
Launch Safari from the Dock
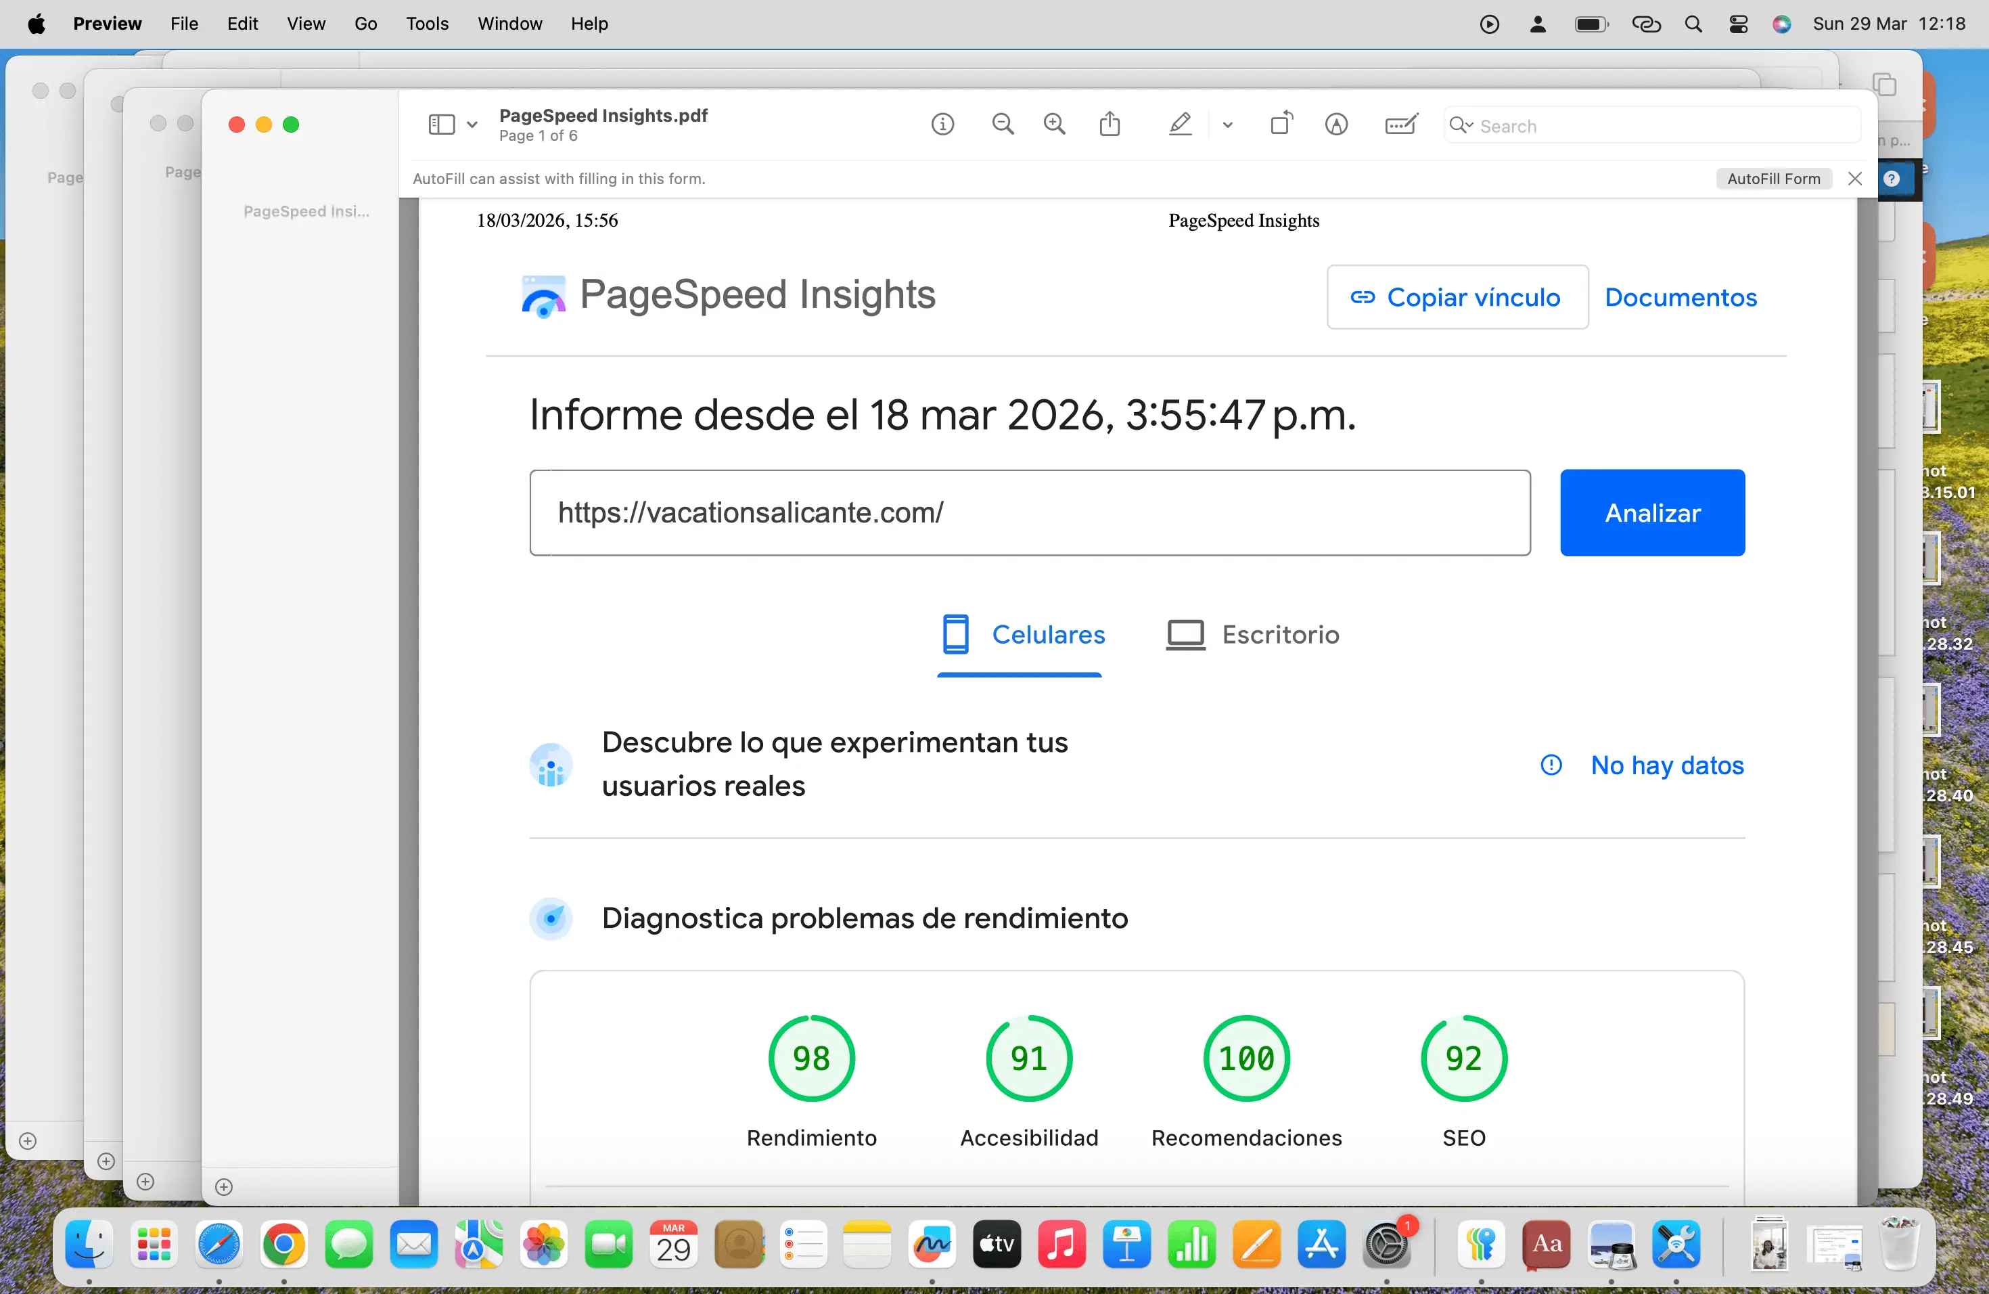pyautogui.click(x=219, y=1245)
